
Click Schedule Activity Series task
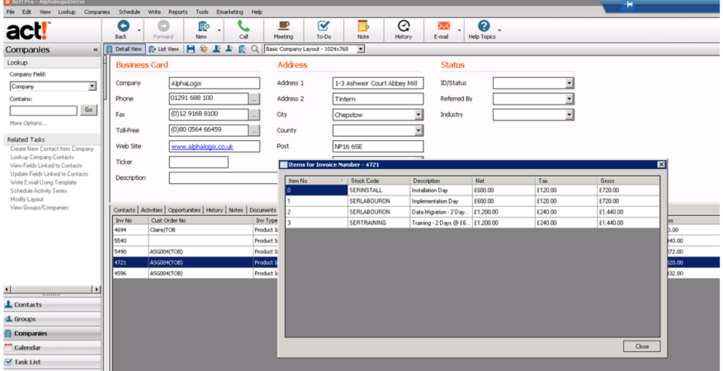pyautogui.click(x=39, y=190)
